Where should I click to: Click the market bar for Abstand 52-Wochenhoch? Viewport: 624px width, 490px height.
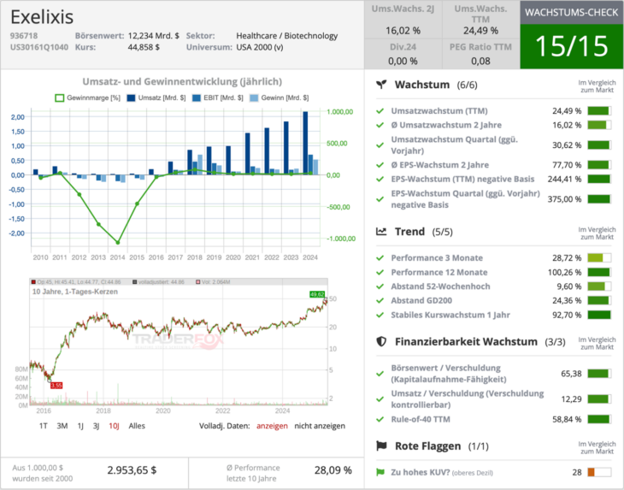pos(599,286)
